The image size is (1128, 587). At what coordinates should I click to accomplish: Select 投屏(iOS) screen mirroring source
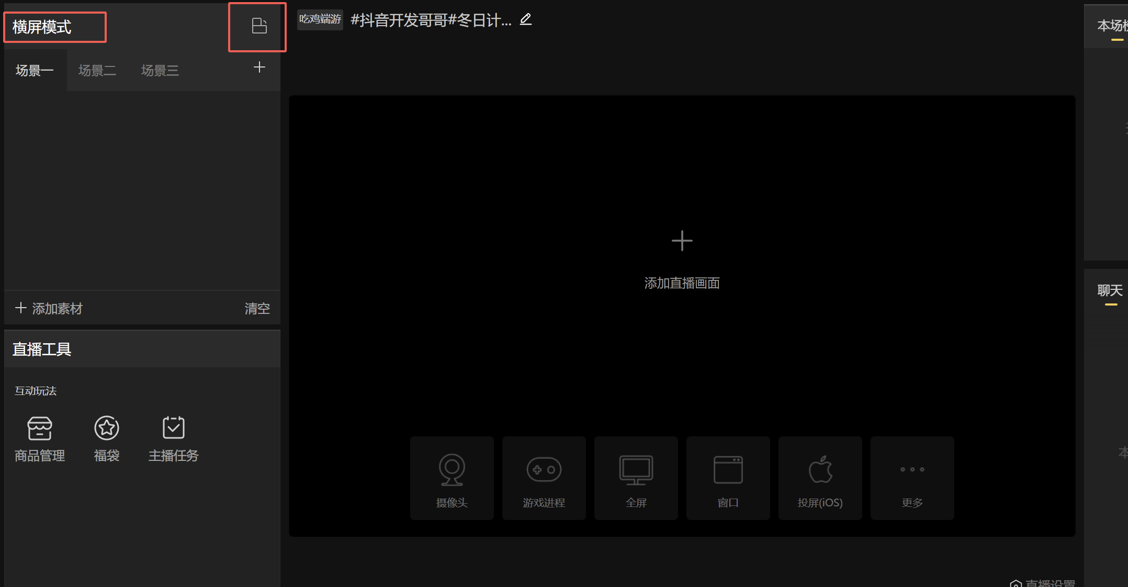(820, 478)
